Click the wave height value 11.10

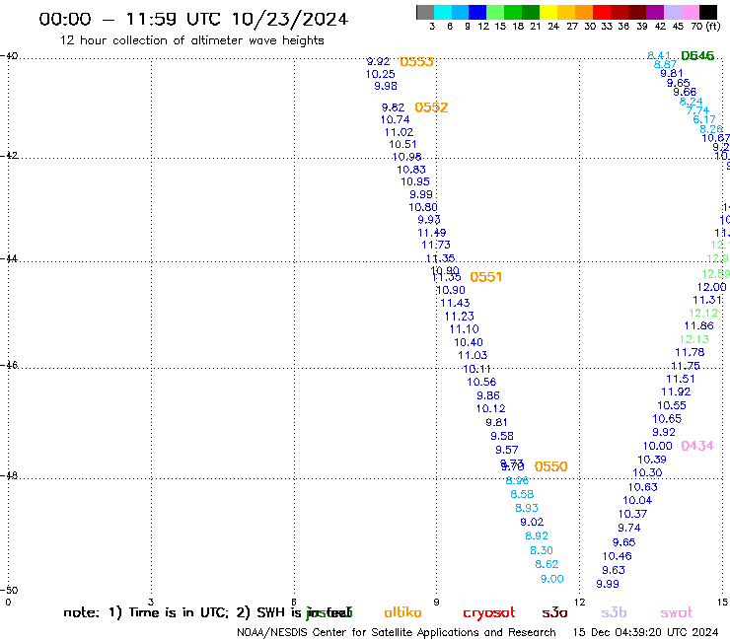(464, 329)
